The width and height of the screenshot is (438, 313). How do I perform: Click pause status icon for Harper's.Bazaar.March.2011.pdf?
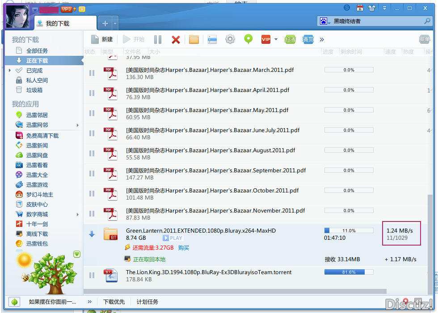click(x=92, y=73)
